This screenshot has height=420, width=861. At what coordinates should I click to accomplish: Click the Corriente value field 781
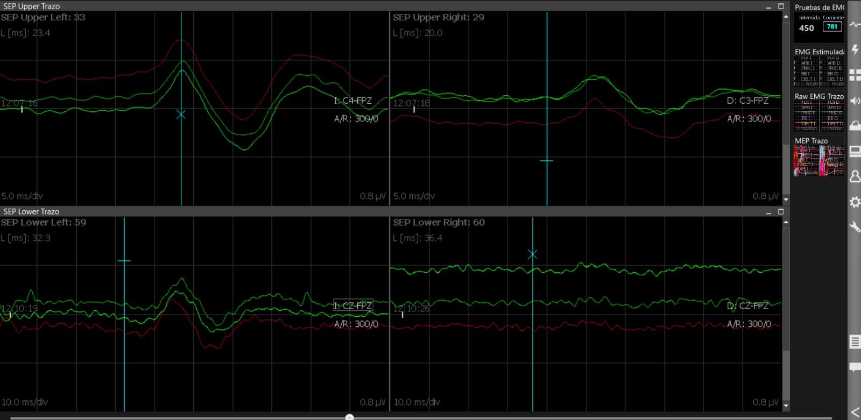point(832,27)
